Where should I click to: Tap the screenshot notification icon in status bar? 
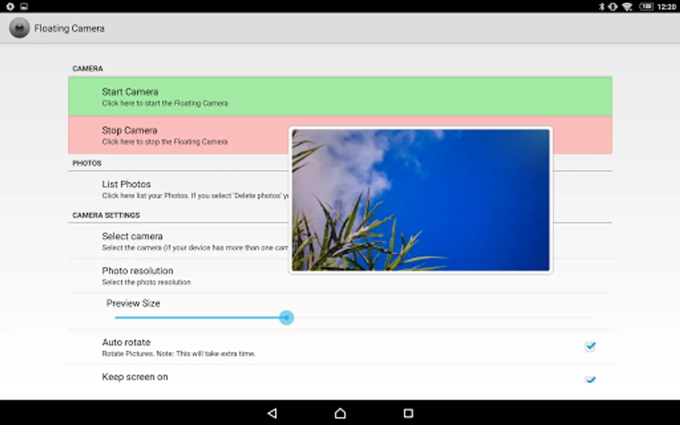pos(24,7)
